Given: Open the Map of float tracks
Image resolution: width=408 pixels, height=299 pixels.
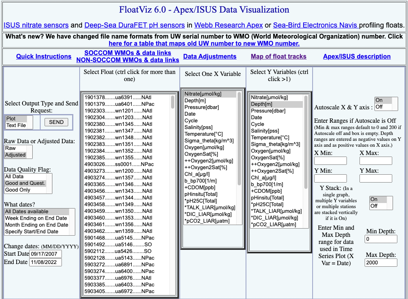Looking at the screenshot, I should pyautogui.click(x=278, y=56).
